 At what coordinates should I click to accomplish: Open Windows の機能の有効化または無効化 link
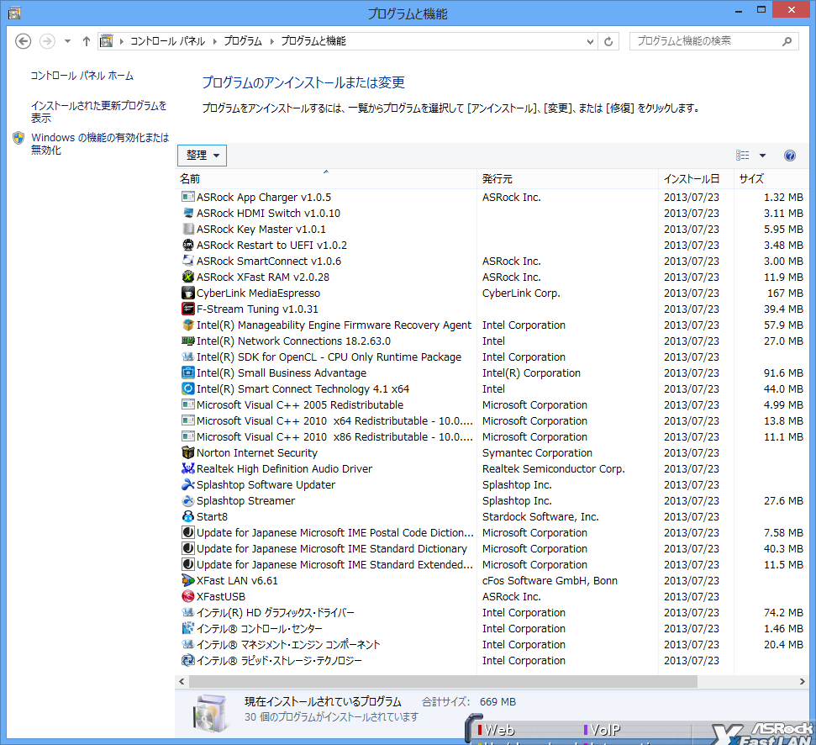[x=100, y=144]
